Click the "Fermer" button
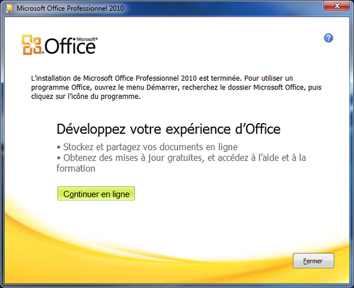This screenshot has width=354, height=288. click(313, 260)
